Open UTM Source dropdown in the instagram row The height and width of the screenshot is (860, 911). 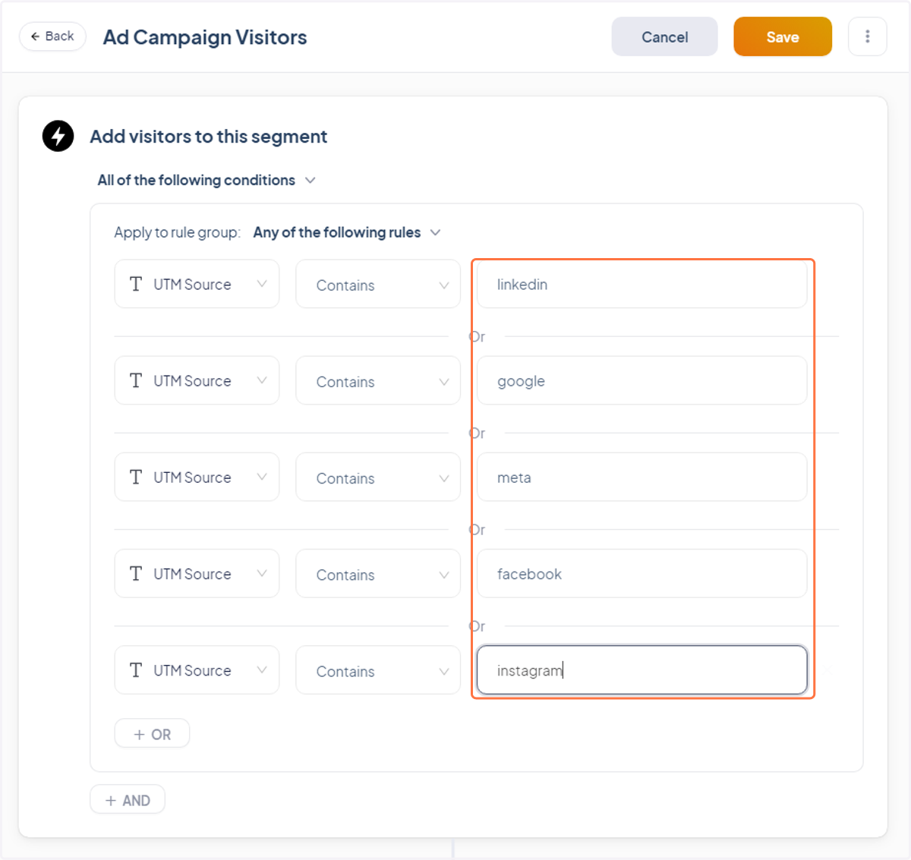pyautogui.click(x=197, y=669)
